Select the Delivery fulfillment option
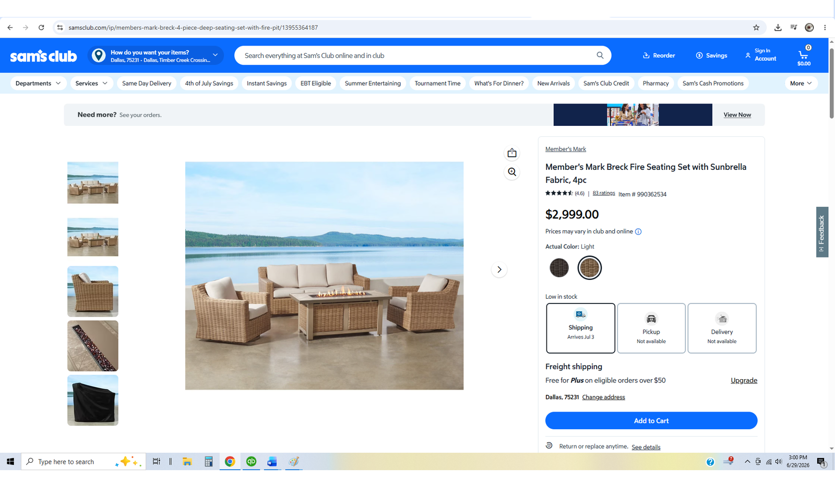This screenshot has height=492, width=835. (722, 329)
